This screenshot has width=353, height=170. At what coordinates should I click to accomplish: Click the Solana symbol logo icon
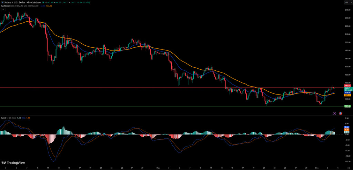click(x=2, y=2)
